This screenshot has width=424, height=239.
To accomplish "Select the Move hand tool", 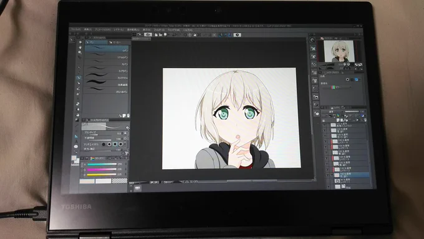I will pyautogui.click(x=80, y=47).
